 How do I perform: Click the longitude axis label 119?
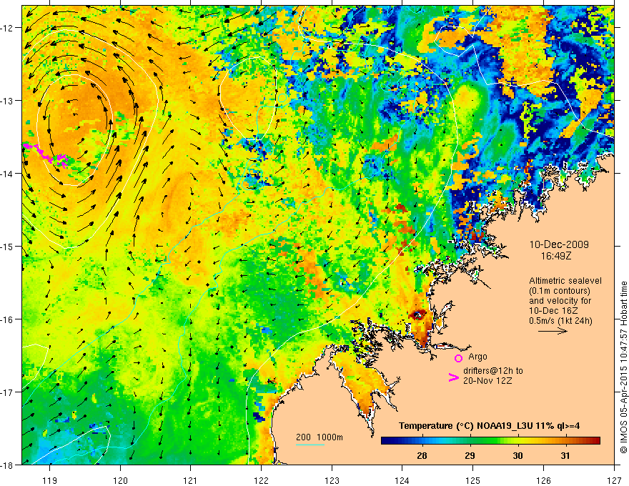coord(50,480)
